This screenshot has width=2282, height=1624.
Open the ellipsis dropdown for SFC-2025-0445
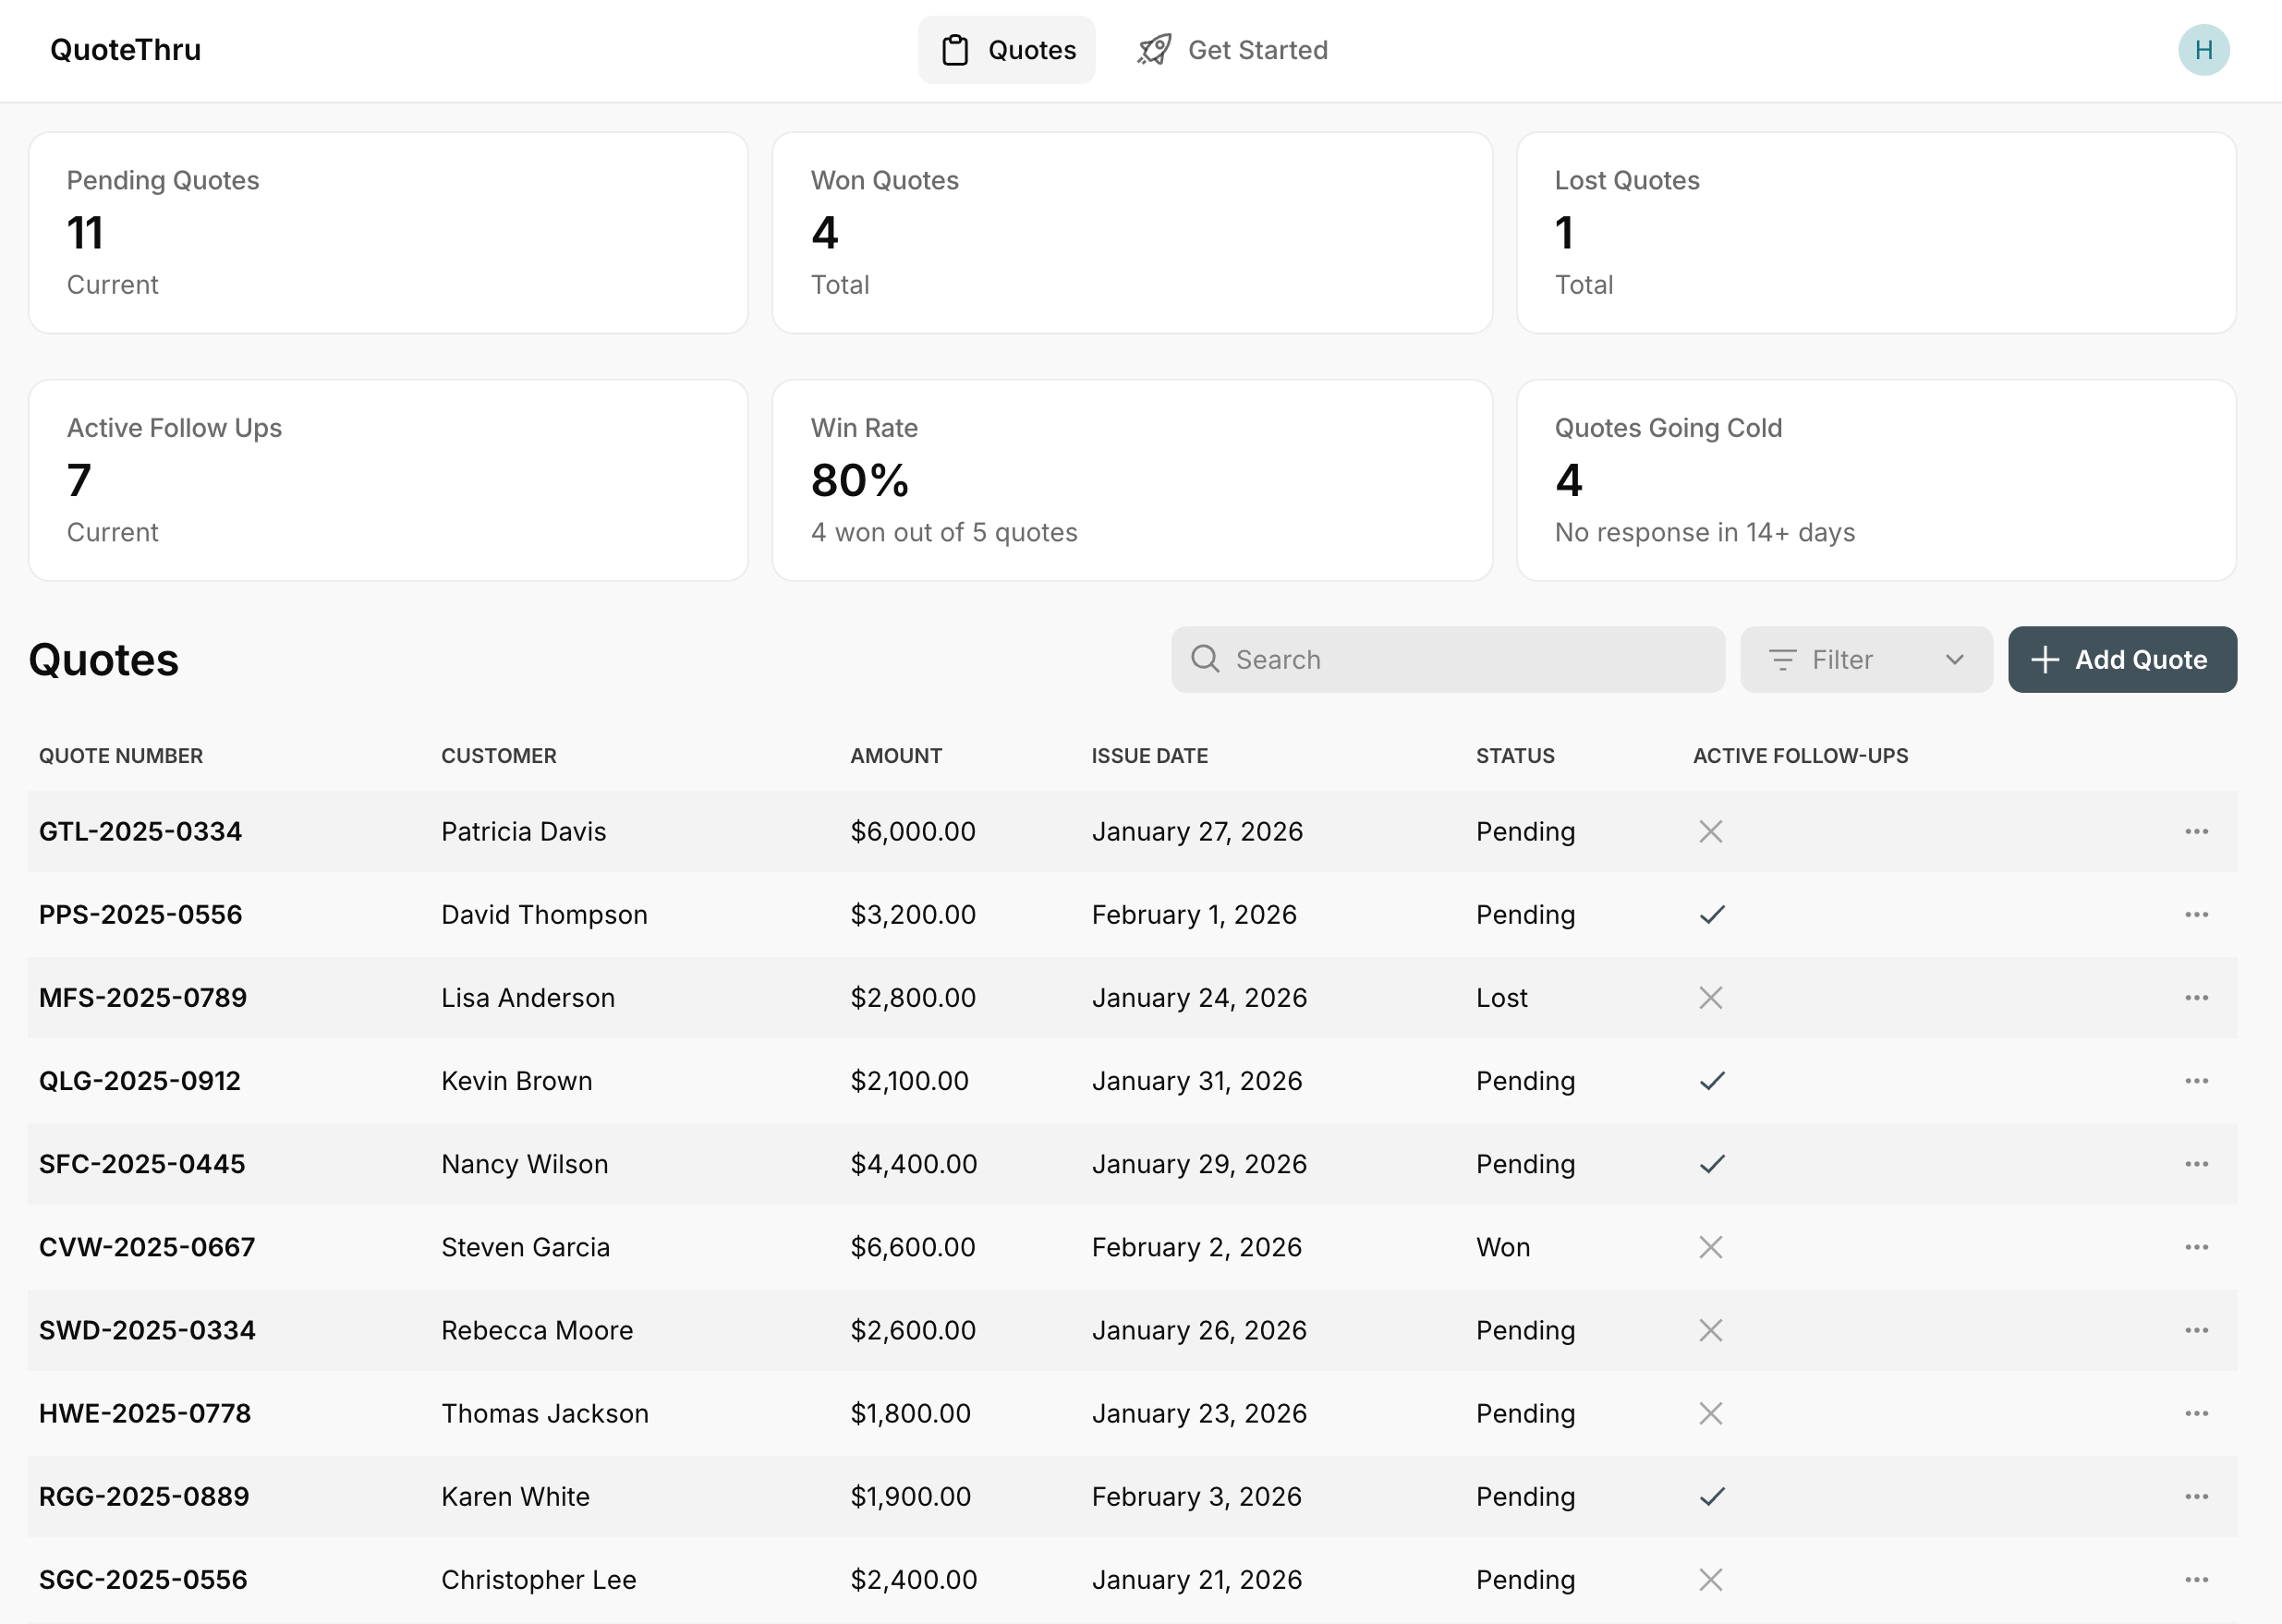coord(2196,1163)
